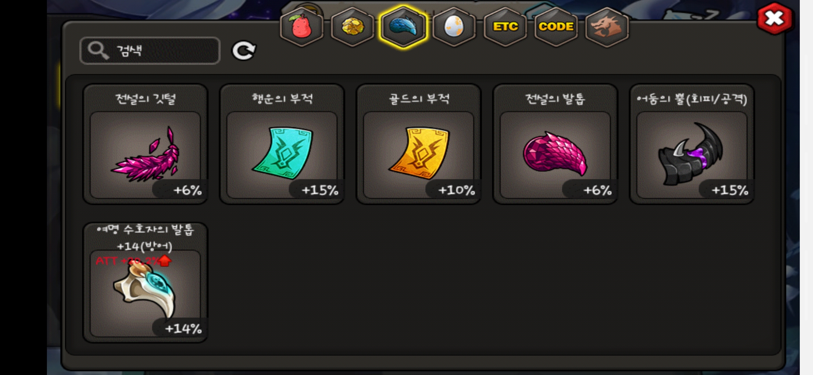Choose the black 어둠의 뿔 horn item
This screenshot has width=813, height=375.
pos(691,144)
